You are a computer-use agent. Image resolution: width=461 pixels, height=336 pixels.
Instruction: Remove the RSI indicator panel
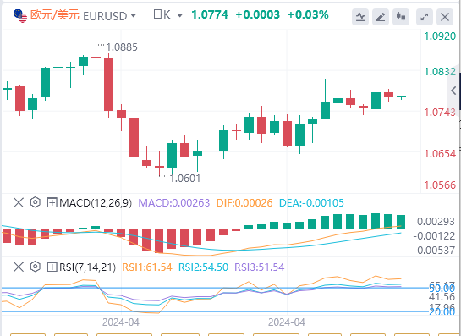tap(19, 267)
